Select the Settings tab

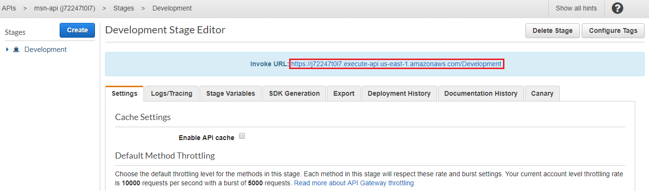point(125,93)
